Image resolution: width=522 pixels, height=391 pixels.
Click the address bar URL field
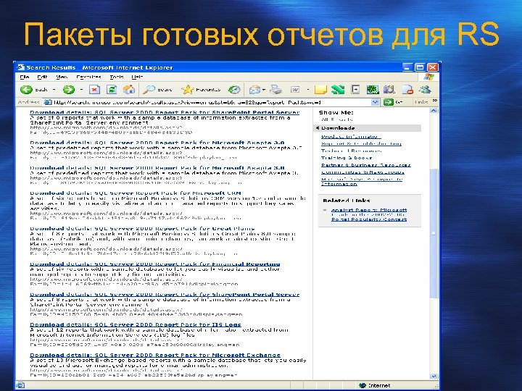[x=212, y=102]
